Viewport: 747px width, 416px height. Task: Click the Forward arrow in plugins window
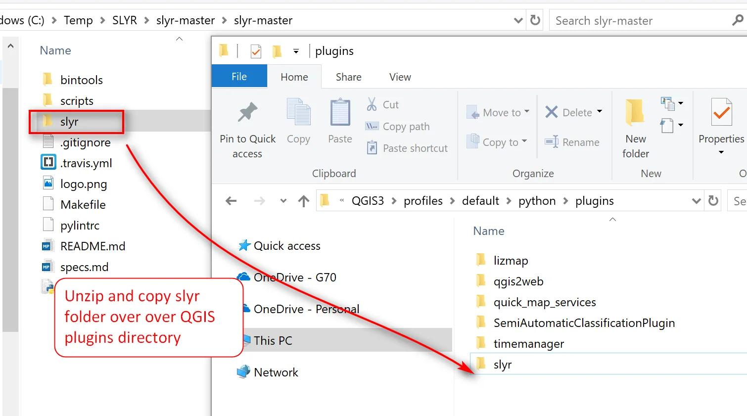(x=259, y=201)
